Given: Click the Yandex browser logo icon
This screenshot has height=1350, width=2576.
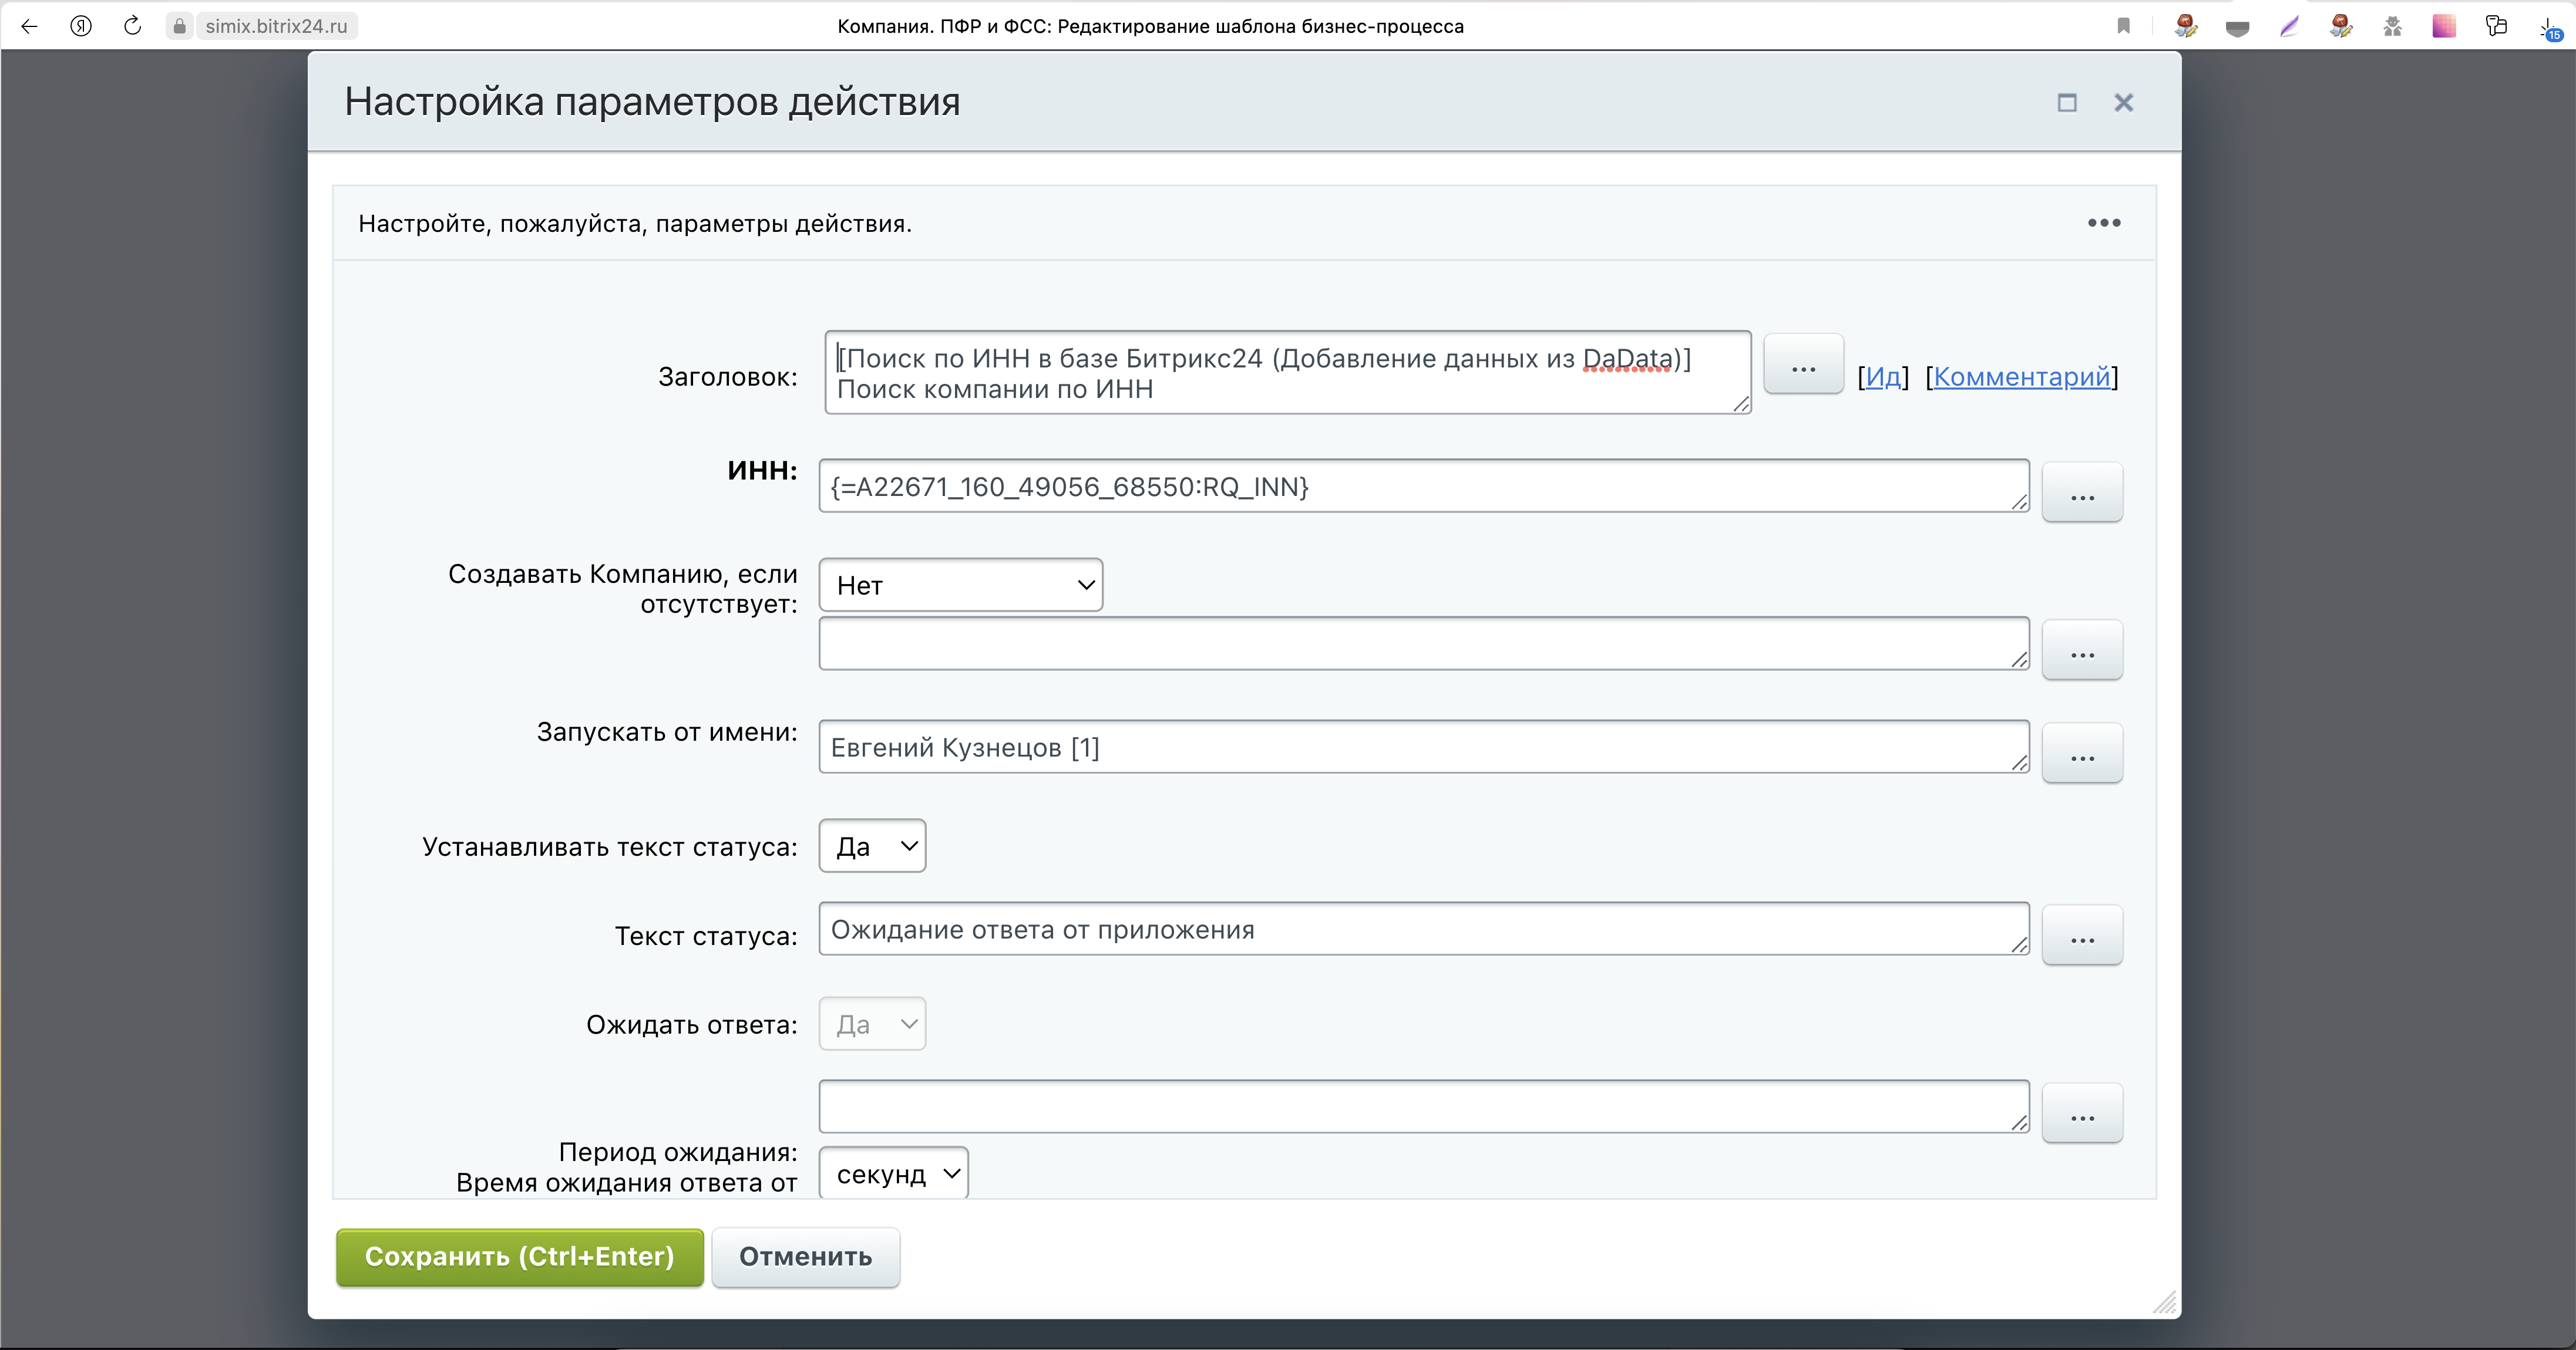Looking at the screenshot, I should (x=81, y=26).
